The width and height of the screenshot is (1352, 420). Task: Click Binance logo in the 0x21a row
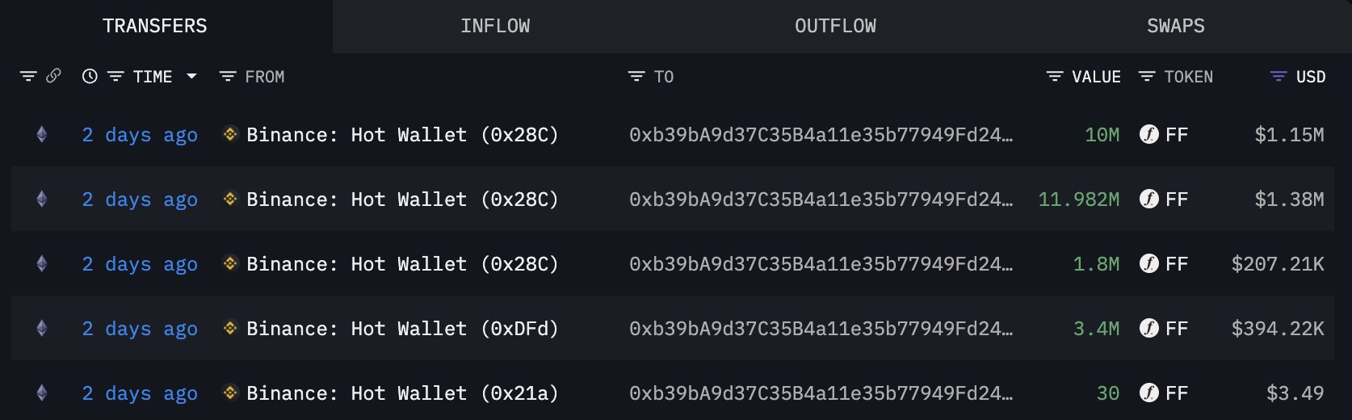[230, 393]
